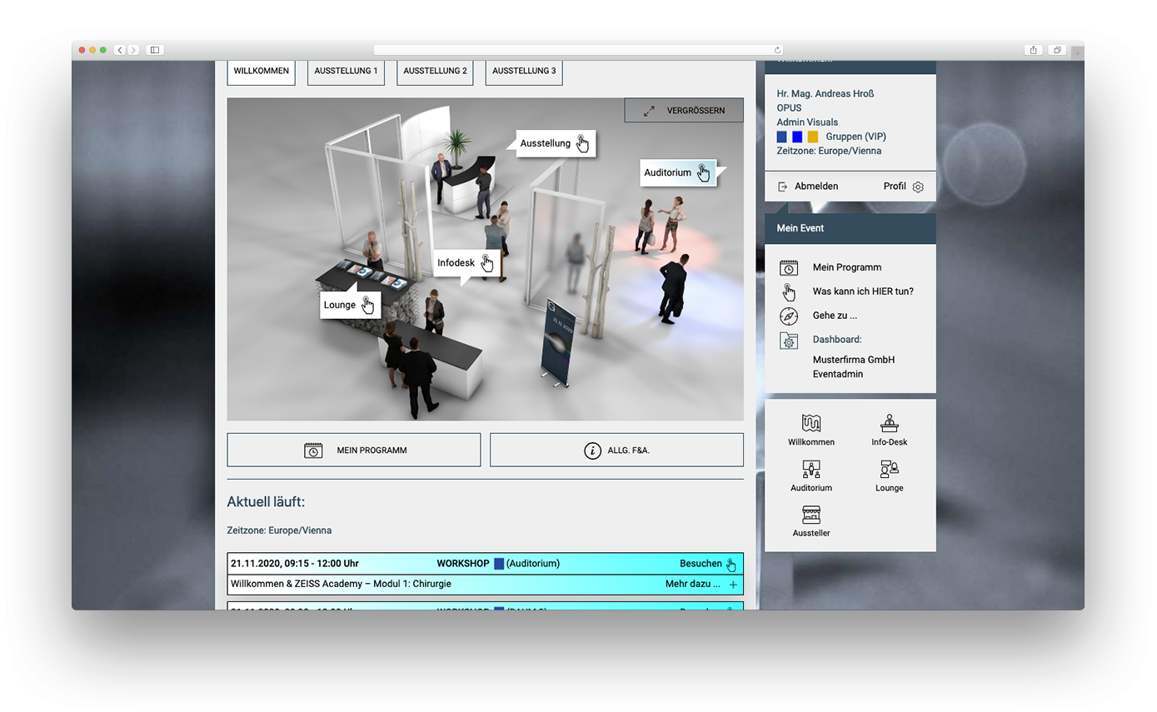1157x712 pixels.
Task: Click the OPUS text in the user panel
Action: [x=789, y=108]
